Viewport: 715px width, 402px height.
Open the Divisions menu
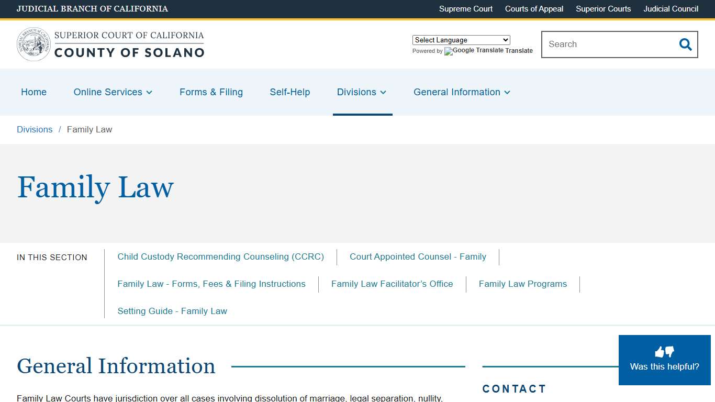coord(361,92)
